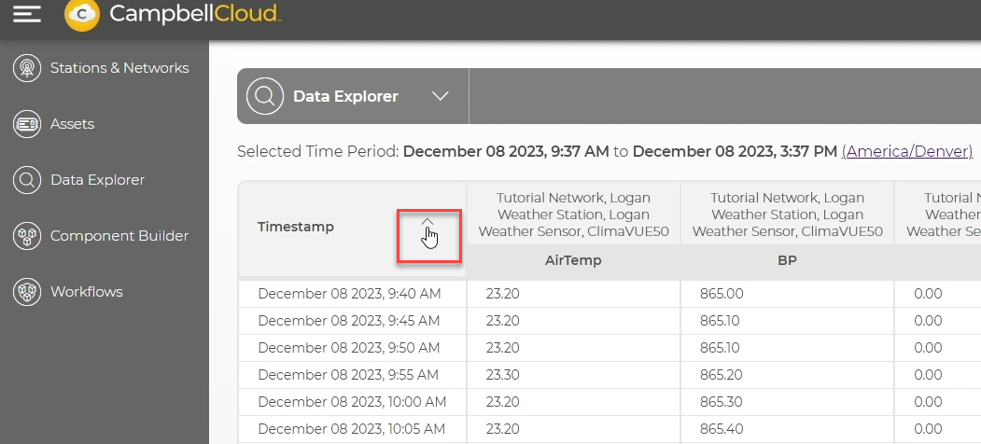Open Stations & Networks menu item
Screen dimensions: 981x444
click(119, 68)
